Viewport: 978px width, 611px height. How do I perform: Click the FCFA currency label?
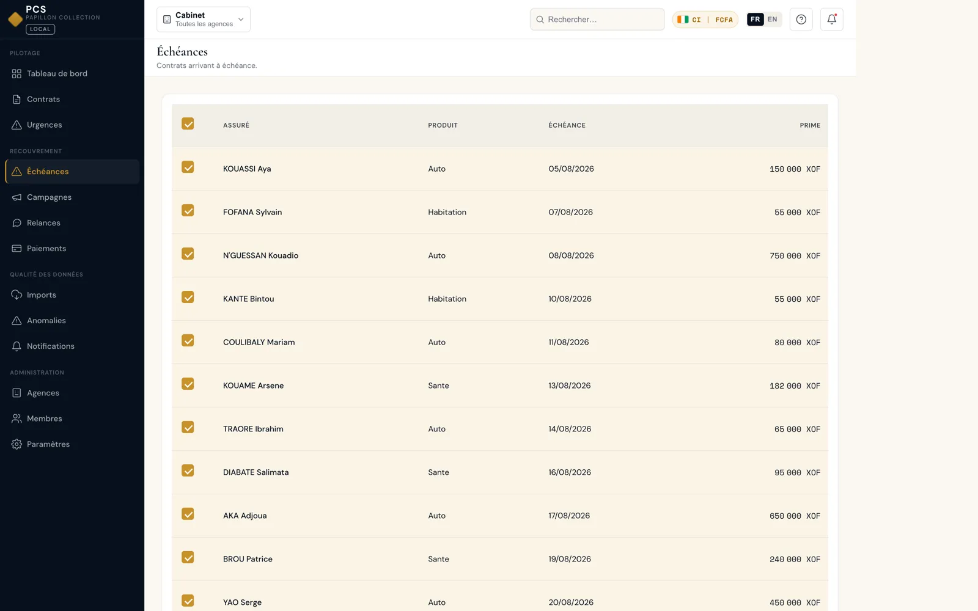(x=724, y=20)
